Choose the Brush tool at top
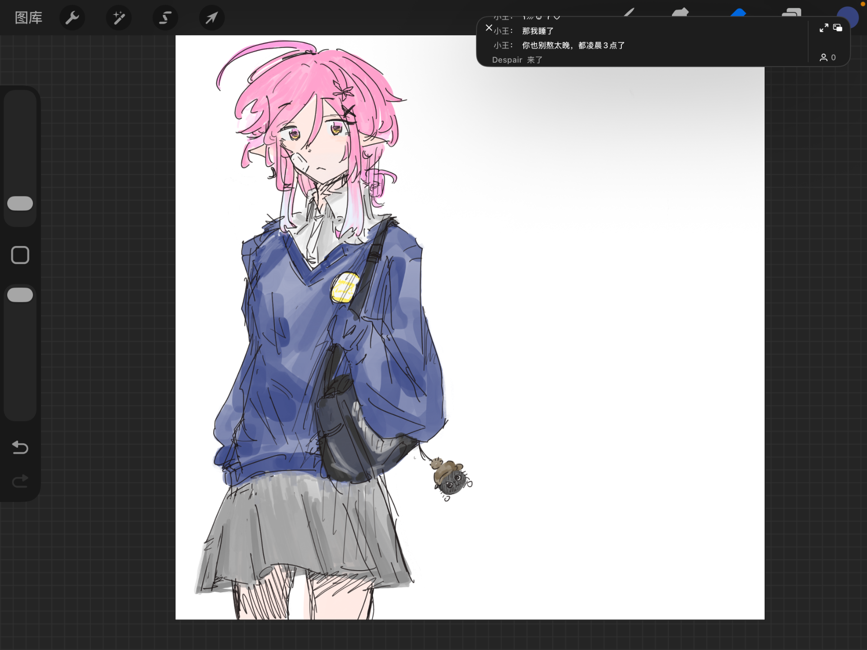867x650 pixels. (629, 12)
